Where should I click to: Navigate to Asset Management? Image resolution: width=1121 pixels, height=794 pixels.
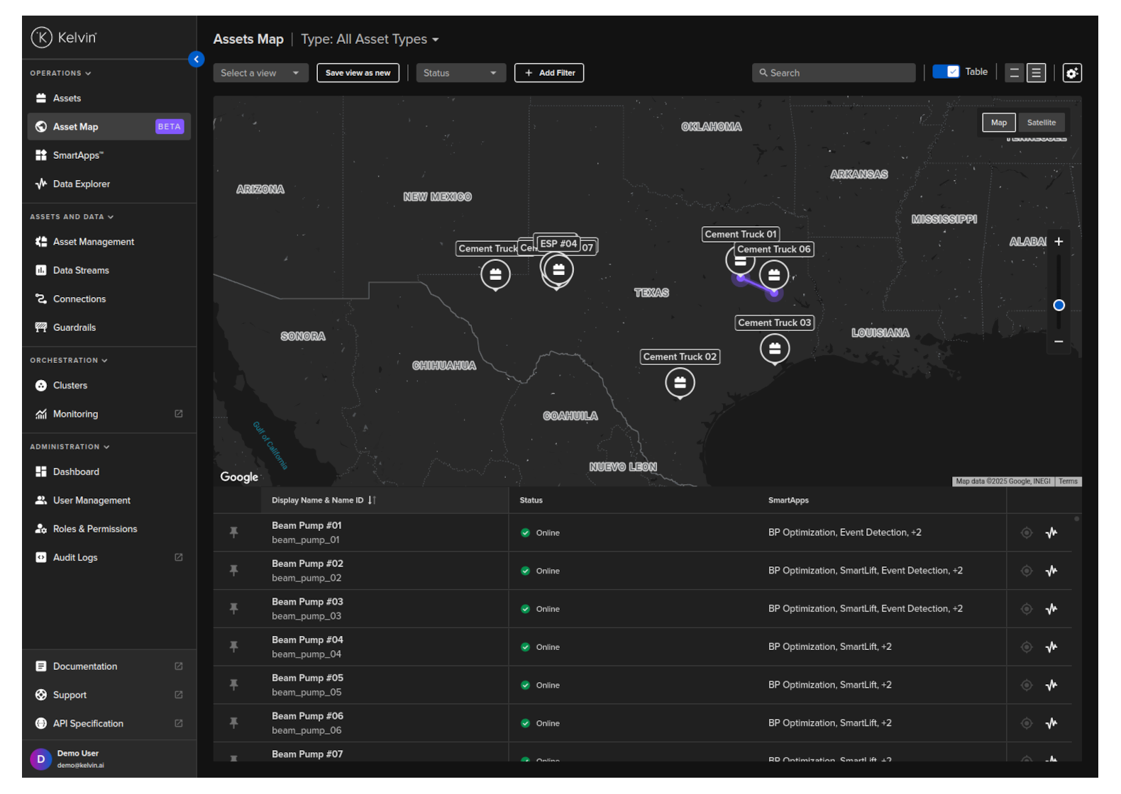93,242
